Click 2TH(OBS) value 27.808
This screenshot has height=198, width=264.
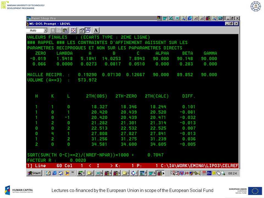[99, 134]
